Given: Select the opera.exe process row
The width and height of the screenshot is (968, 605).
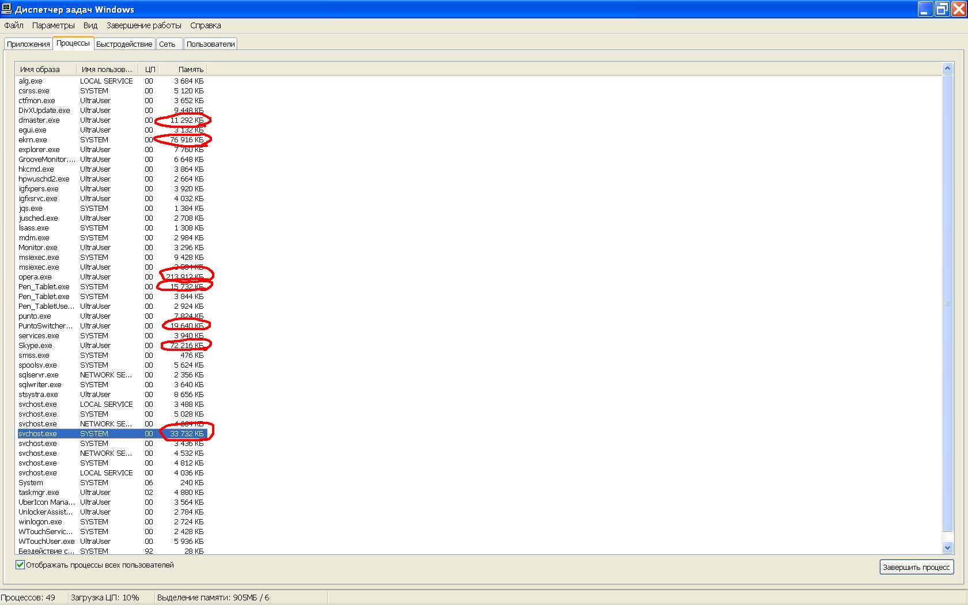Looking at the screenshot, I should [x=35, y=277].
